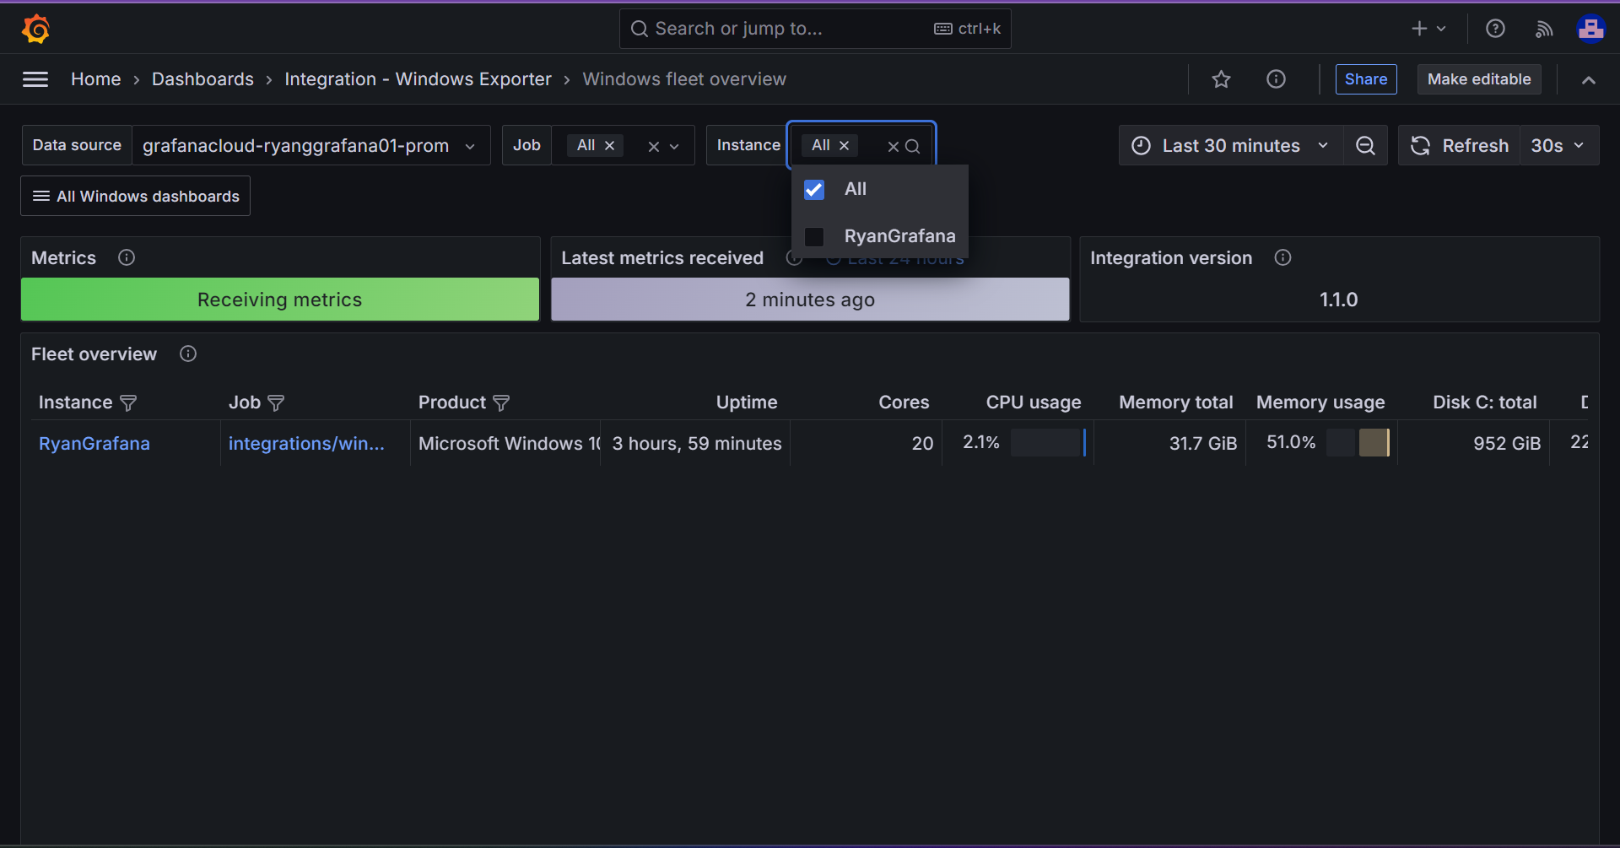The width and height of the screenshot is (1620, 848).
Task: Click the Make editable button
Action: click(x=1479, y=79)
